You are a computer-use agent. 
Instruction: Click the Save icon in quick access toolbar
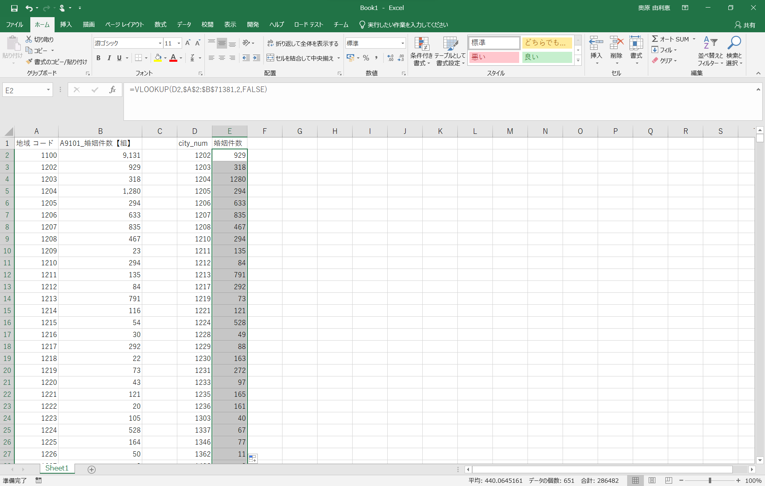14,8
